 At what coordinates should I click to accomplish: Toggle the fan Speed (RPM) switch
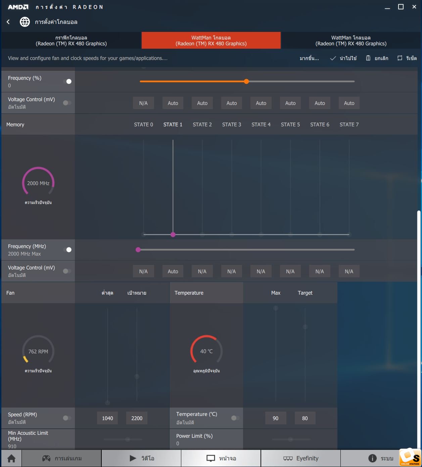tap(67, 418)
